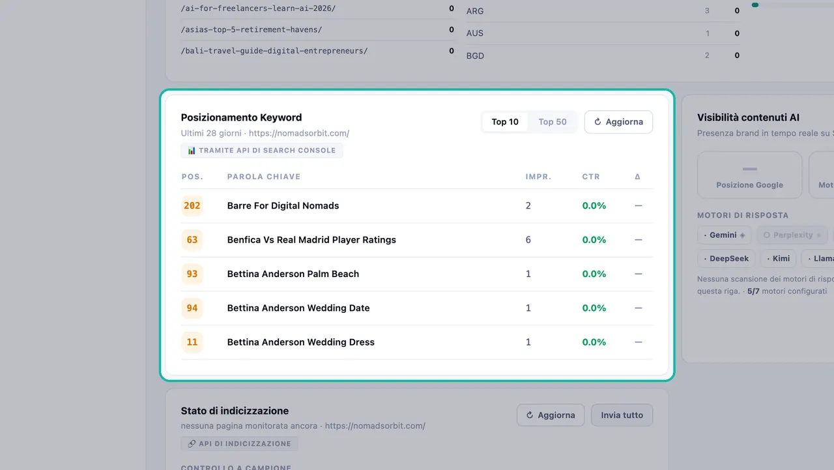Select the Gemini engine chip
This screenshot has width=834, height=470.
pyautogui.click(x=725, y=235)
